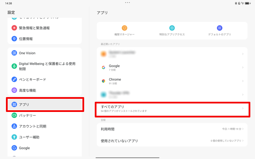Tap the アプリ grid icon in sidebar

pyautogui.click(x=14, y=104)
